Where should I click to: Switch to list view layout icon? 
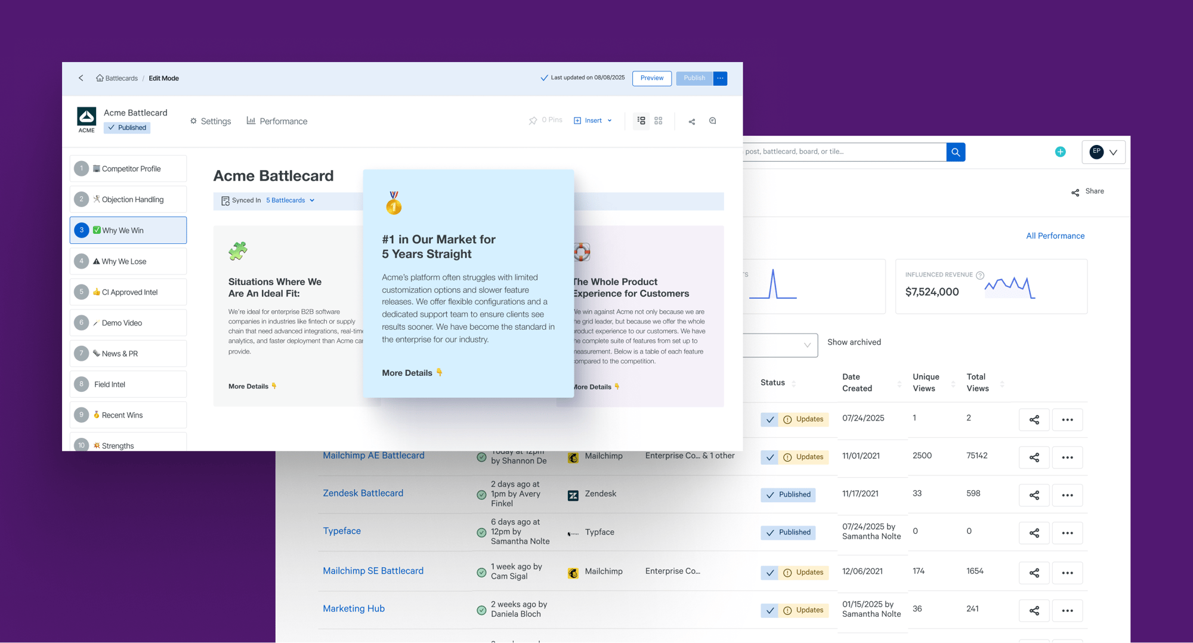[x=641, y=120]
